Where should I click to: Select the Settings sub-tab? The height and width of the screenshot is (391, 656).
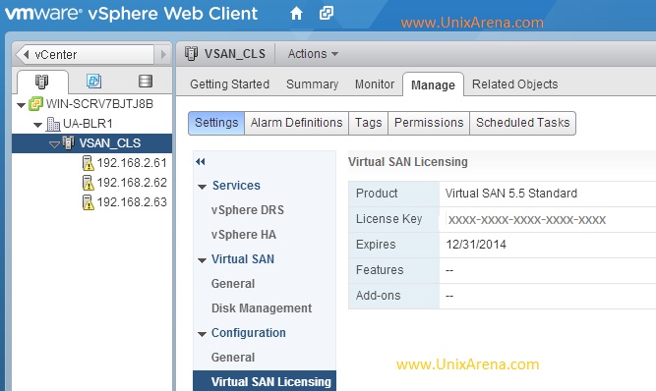[216, 123]
